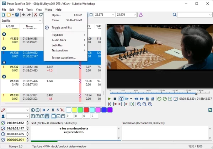Click the zoom out magnifier below the video
213x149 pixels.
pos(144,104)
